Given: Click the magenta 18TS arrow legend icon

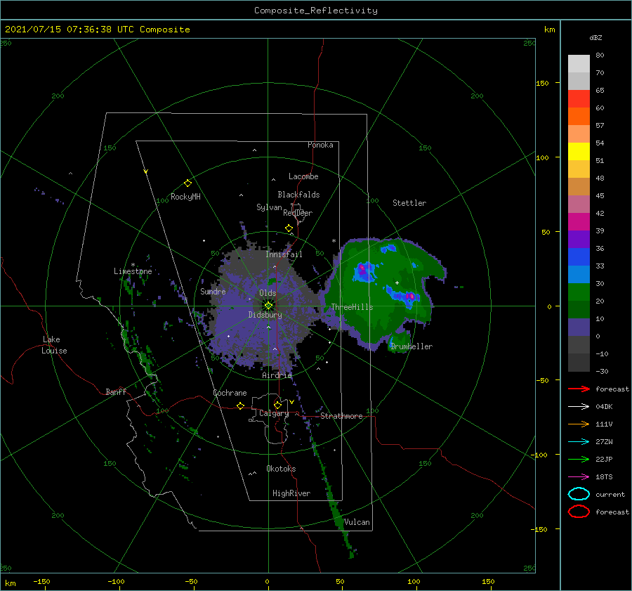Looking at the screenshot, I should point(579,477).
